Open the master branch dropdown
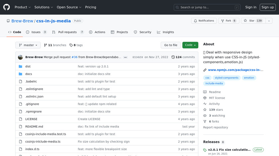279x156 pixels. pos(28,45)
